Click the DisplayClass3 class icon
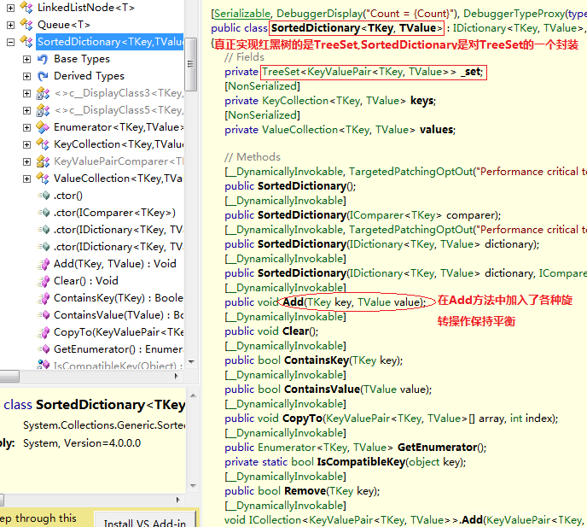Image resolution: width=587 pixels, height=527 pixels. (x=43, y=93)
